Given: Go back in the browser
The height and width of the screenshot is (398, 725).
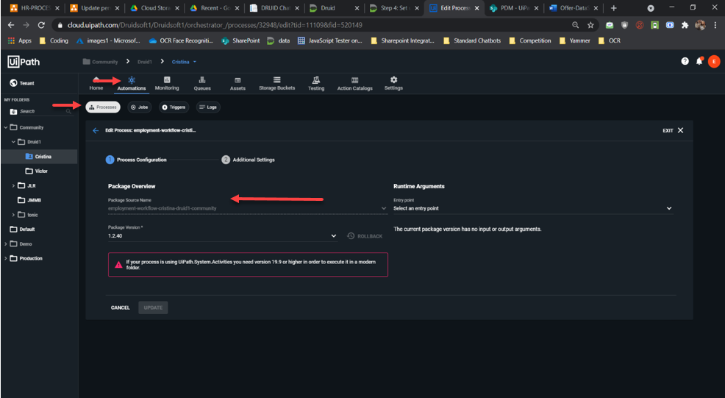Looking at the screenshot, I should [11, 25].
